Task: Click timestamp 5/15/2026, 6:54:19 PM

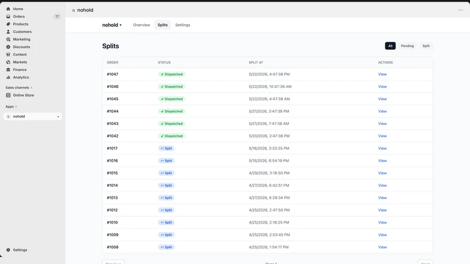Action: (x=269, y=161)
